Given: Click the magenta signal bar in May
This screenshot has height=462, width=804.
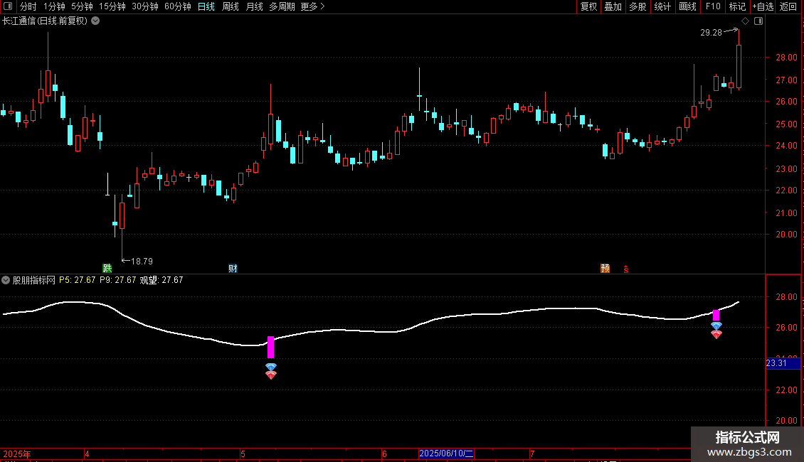Looking at the screenshot, I should pos(271,348).
